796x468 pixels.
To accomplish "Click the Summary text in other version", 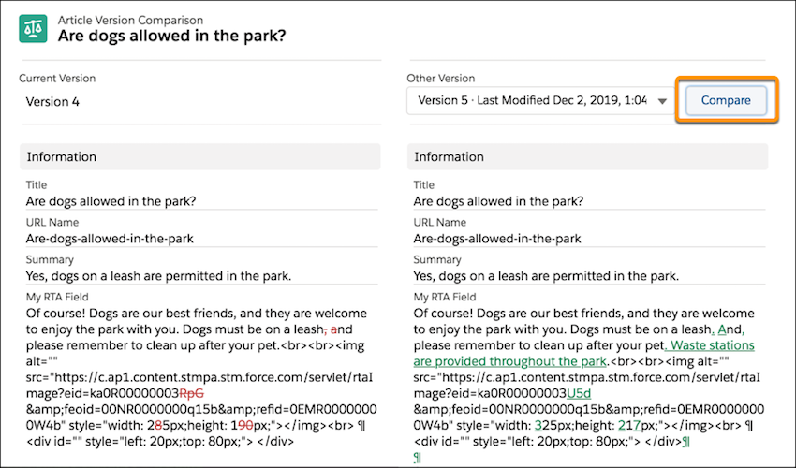I will [546, 275].
